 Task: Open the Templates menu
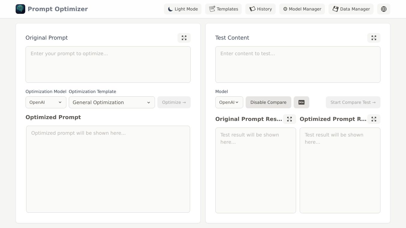[x=223, y=9]
